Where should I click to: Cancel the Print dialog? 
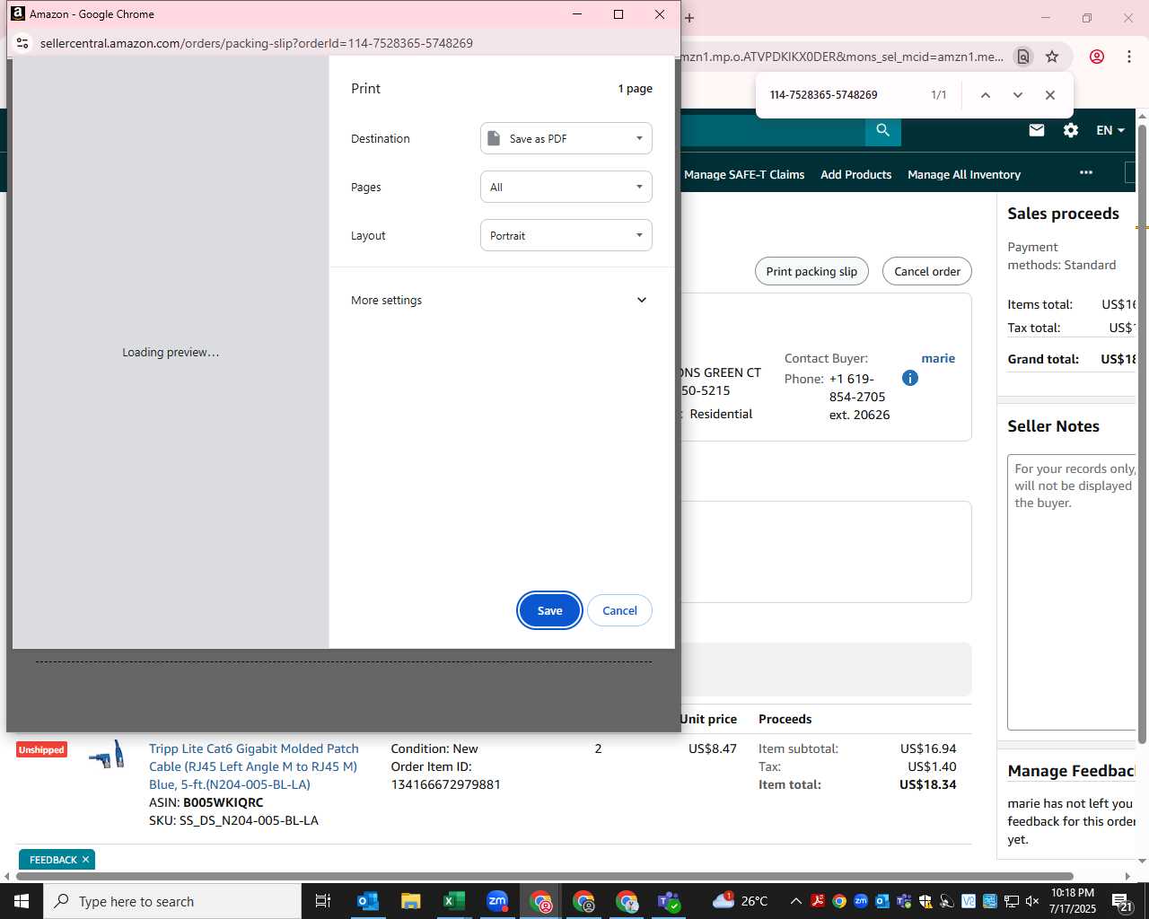619,610
